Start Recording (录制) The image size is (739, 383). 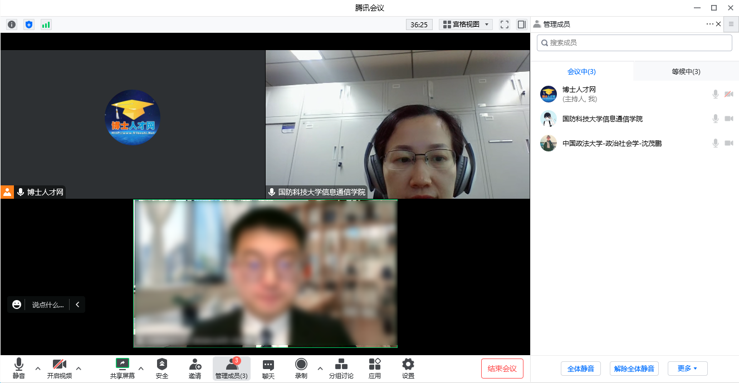301,369
